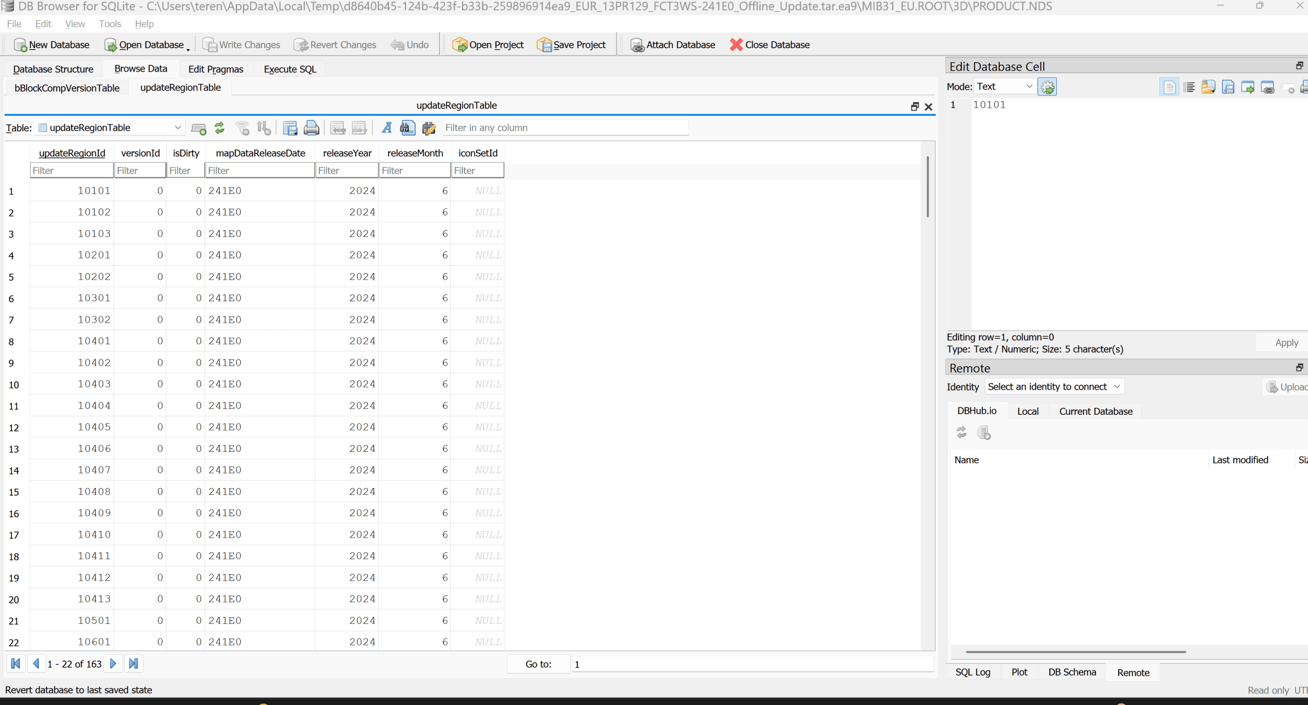The height and width of the screenshot is (705, 1308).
Task: Toggle the format font 'A' icon
Action: tap(387, 128)
